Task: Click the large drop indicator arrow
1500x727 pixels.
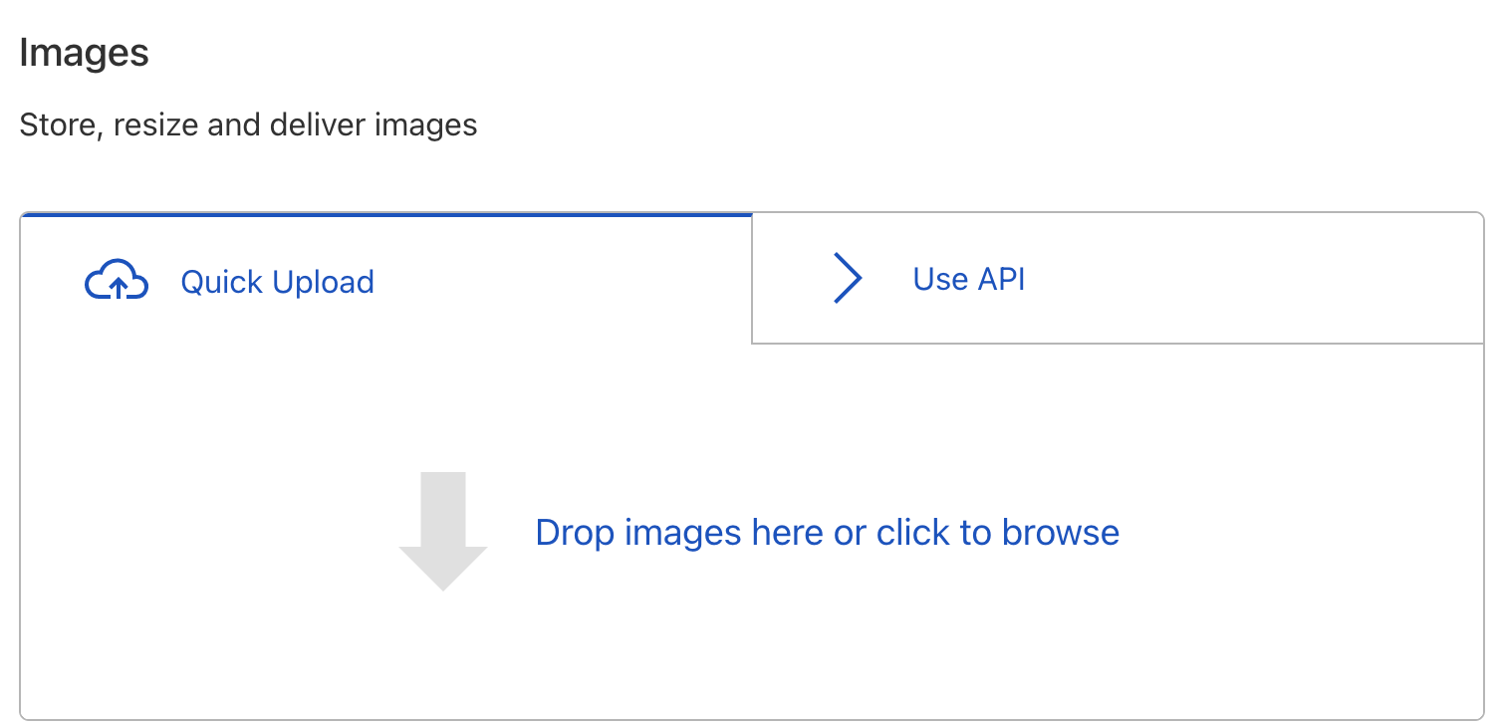Action: pos(443,531)
